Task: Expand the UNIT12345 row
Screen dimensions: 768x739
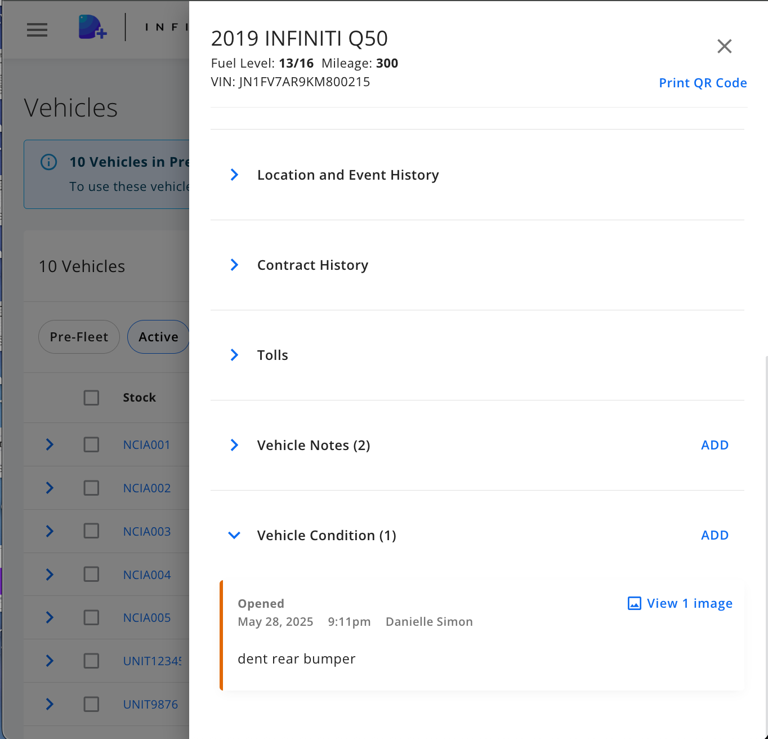Action: pyautogui.click(x=50, y=661)
